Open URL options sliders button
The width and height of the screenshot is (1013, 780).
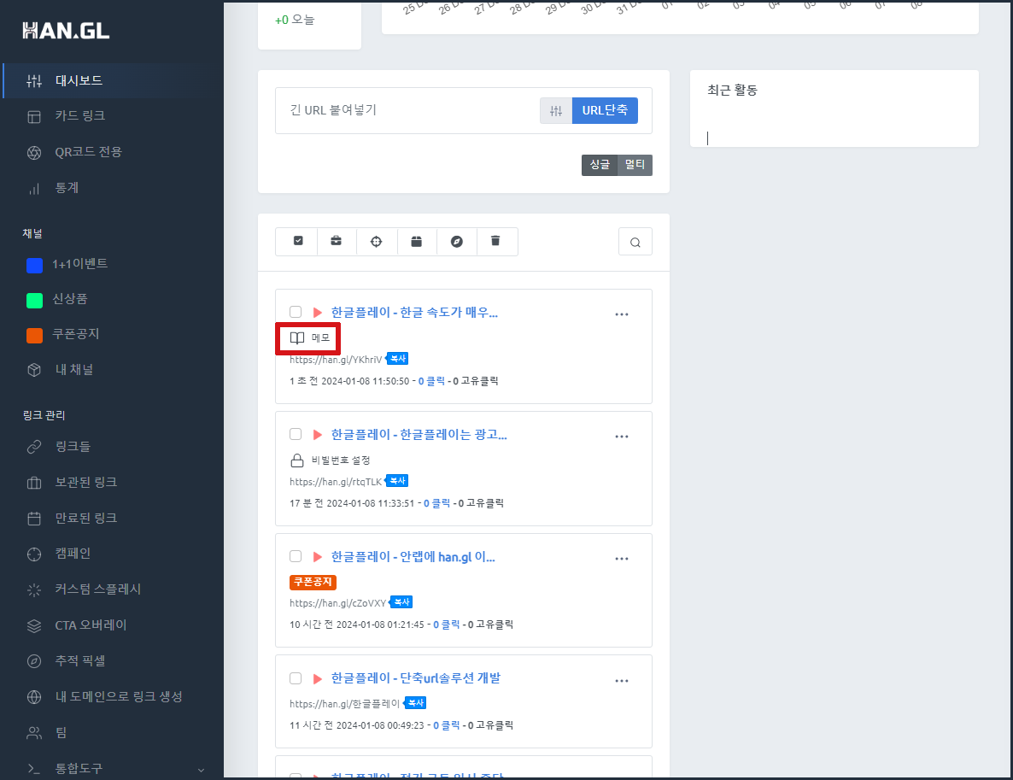click(556, 110)
